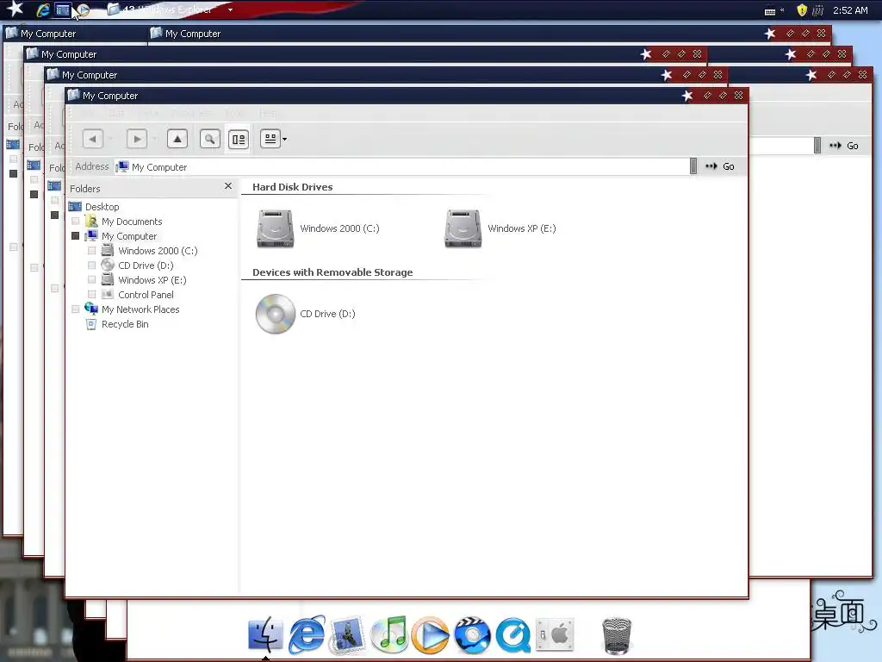Viewport: 882px width, 662px height.
Task: Expand the Windows XP (E:) tree node
Action: pyautogui.click(x=91, y=280)
